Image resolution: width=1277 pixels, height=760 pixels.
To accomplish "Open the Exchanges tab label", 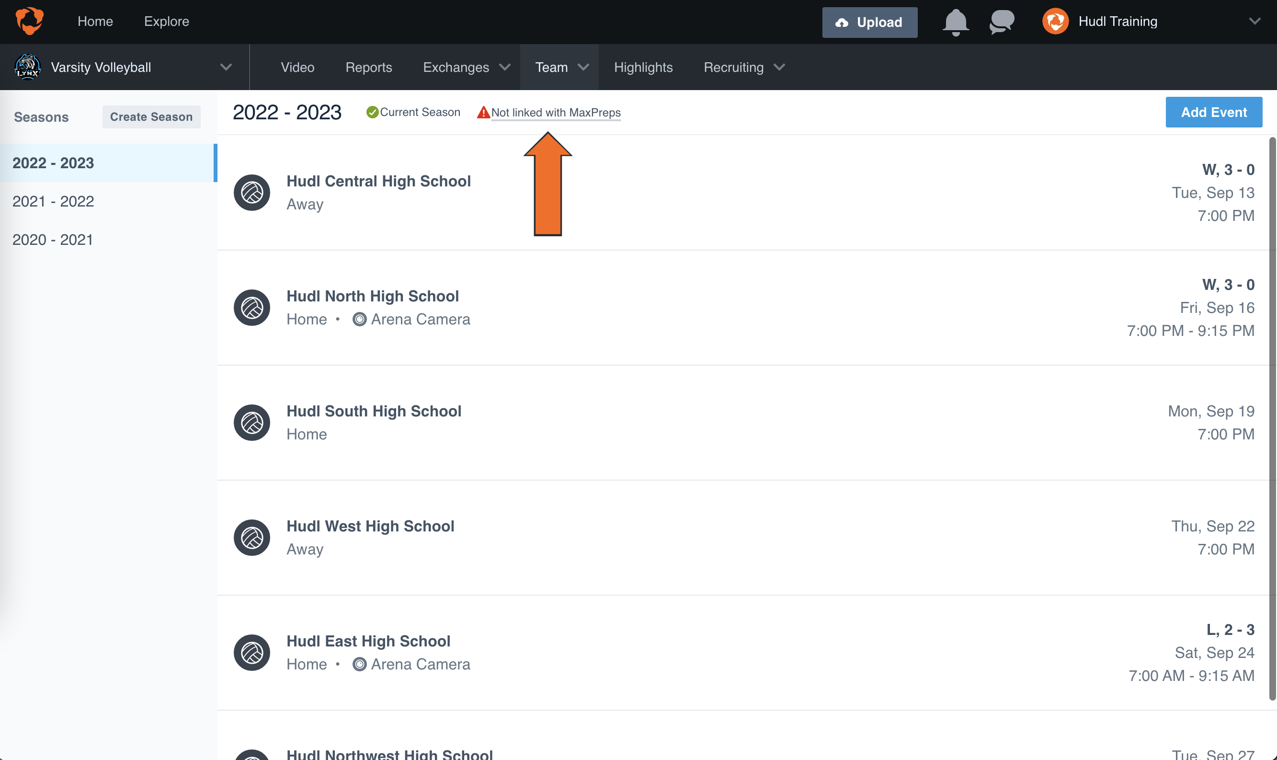I will [x=456, y=67].
